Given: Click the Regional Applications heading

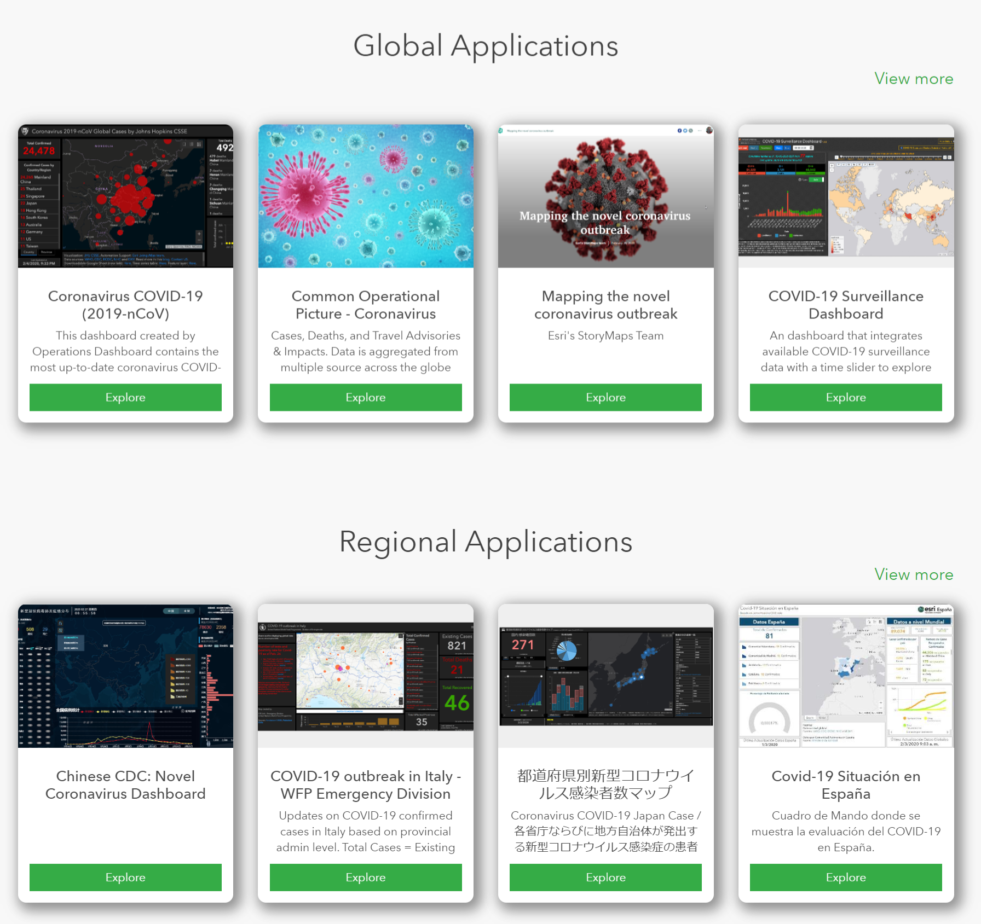Looking at the screenshot, I should pos(486,542).
